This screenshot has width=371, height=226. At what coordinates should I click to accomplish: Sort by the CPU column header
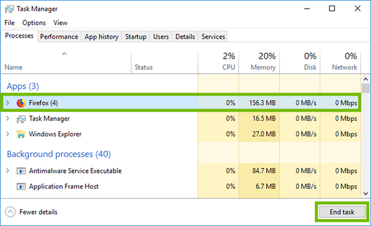click(218, 62)
